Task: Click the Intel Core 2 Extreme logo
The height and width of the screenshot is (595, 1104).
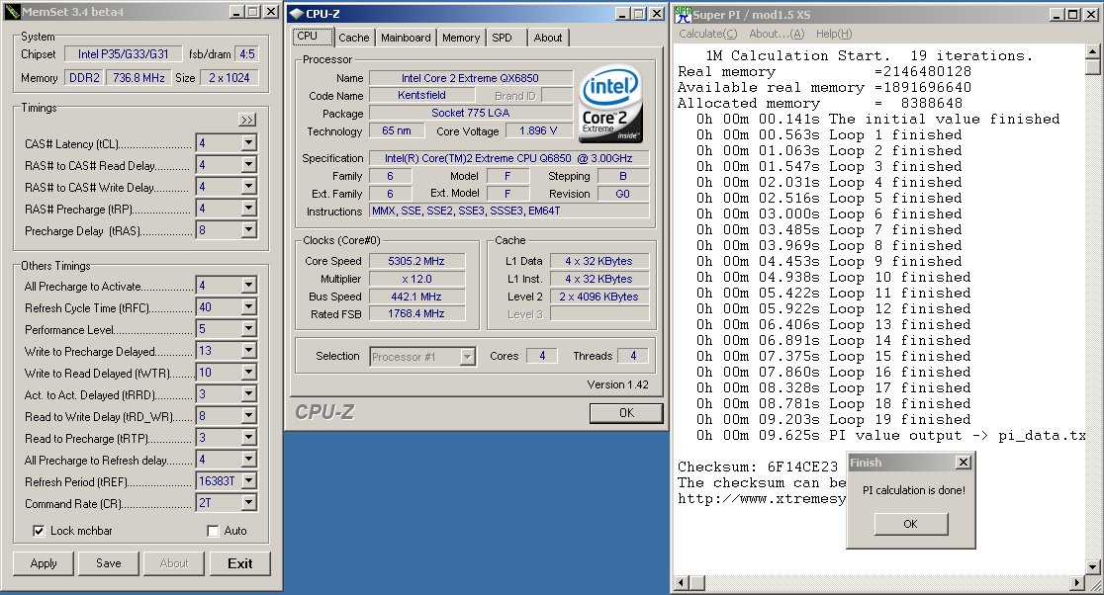Action: pyautogui.click(x=610, y=104)
